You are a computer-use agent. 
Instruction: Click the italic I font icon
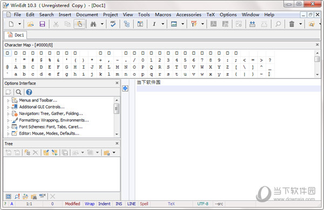154,24
